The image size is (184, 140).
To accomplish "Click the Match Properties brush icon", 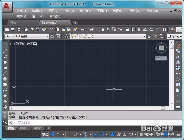I will pyautogui.click(x=69, y=29).
